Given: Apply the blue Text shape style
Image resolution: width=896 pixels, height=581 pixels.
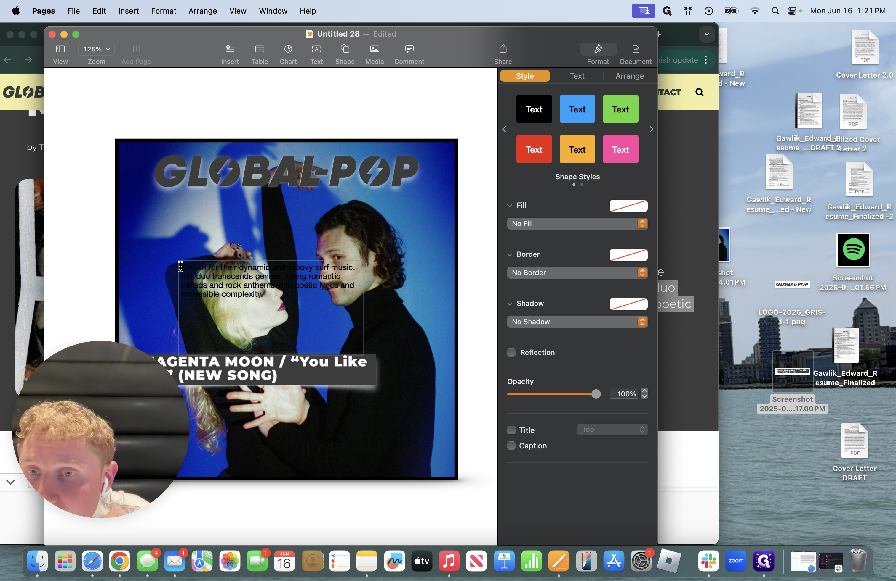Looking at the screenshot, I should [x=577, y=109].
